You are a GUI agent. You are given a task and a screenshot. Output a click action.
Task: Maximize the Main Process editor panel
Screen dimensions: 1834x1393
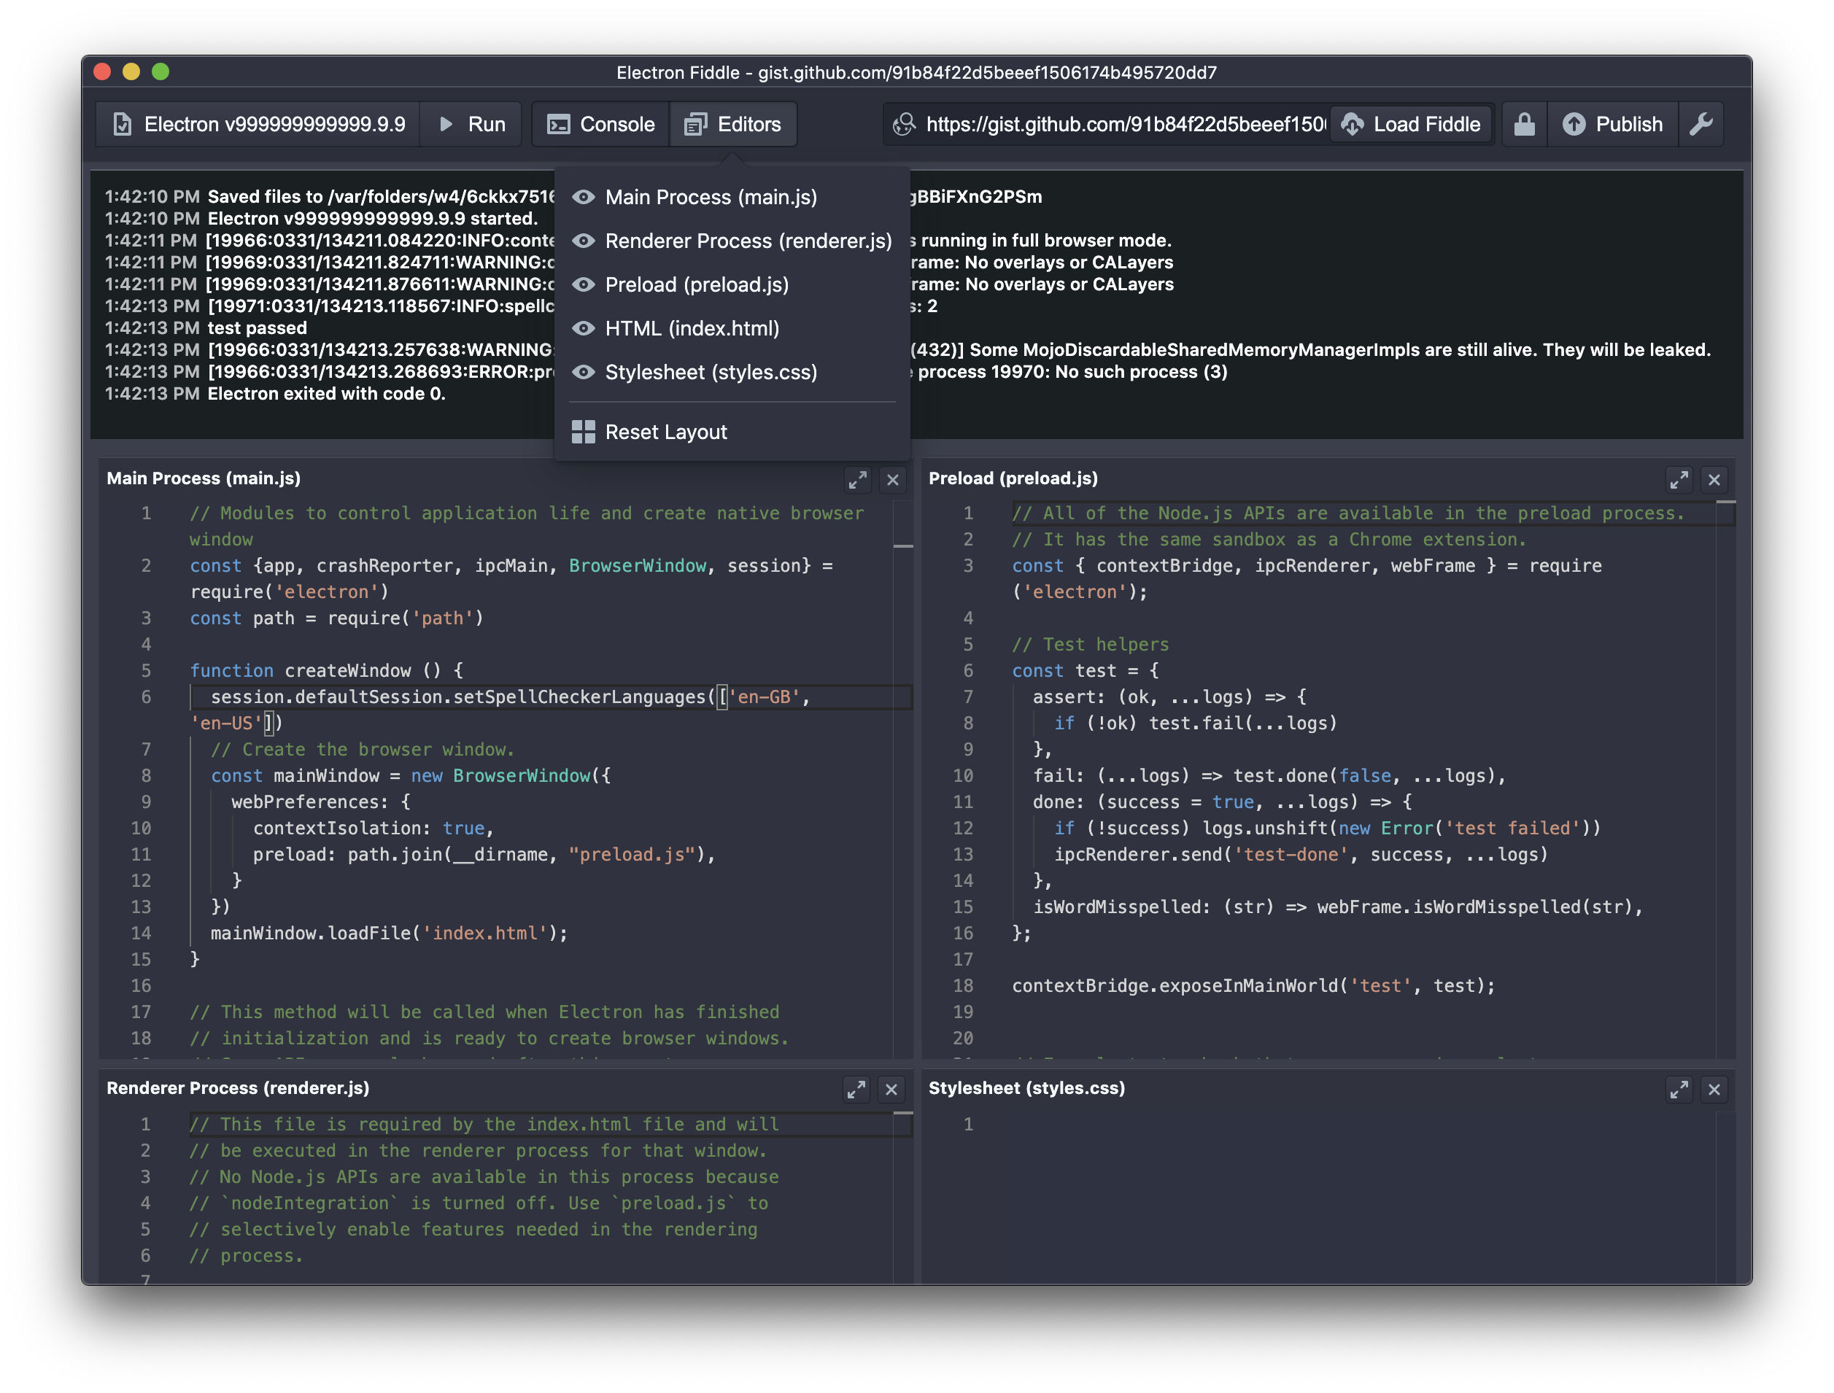(858, 479)
